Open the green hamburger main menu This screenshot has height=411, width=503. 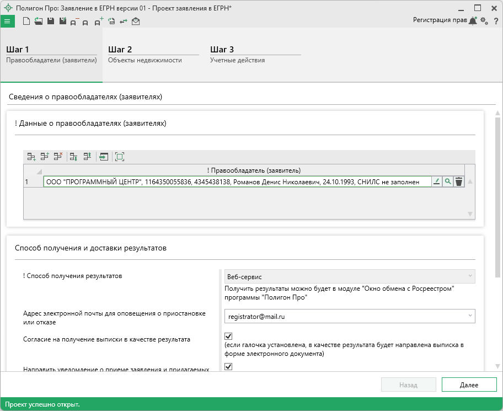pyautogui.click(x=7, y=22)
